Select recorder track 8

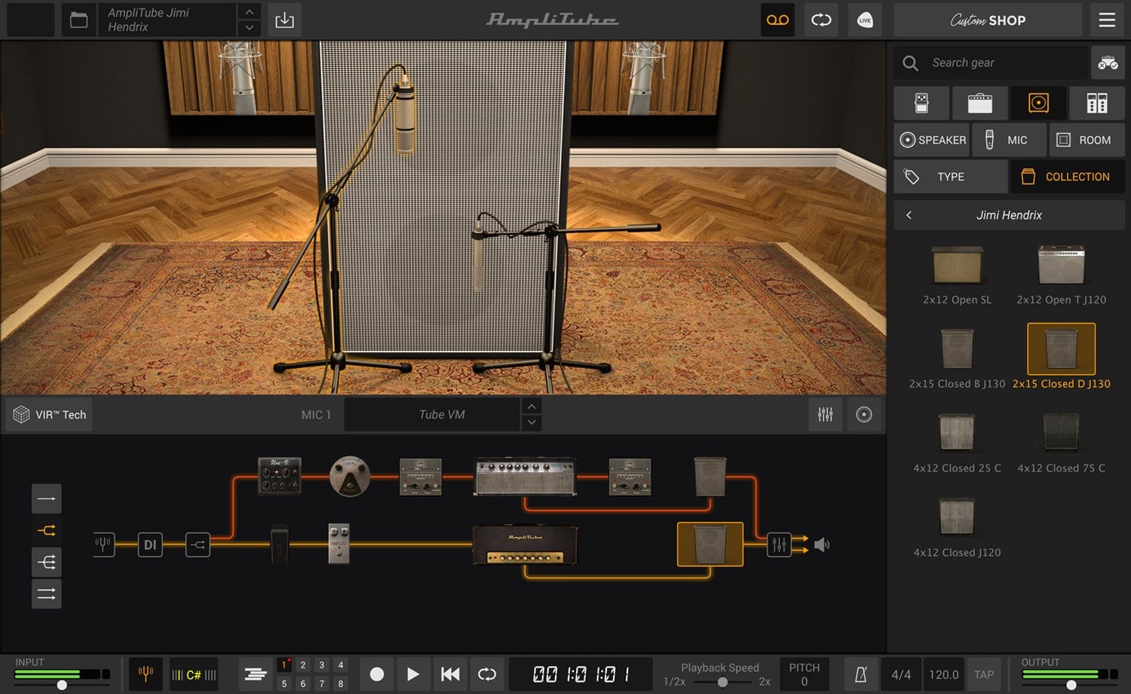click(341, 683)
